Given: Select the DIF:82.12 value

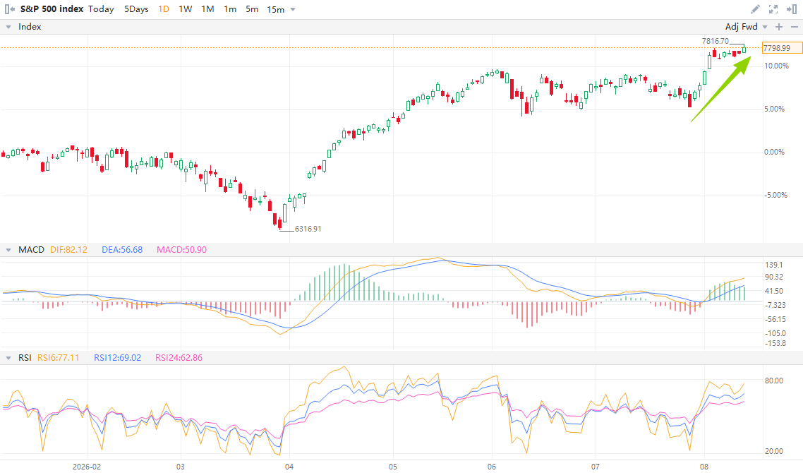Looking at the screenshot, I should [x=68, y=250].
